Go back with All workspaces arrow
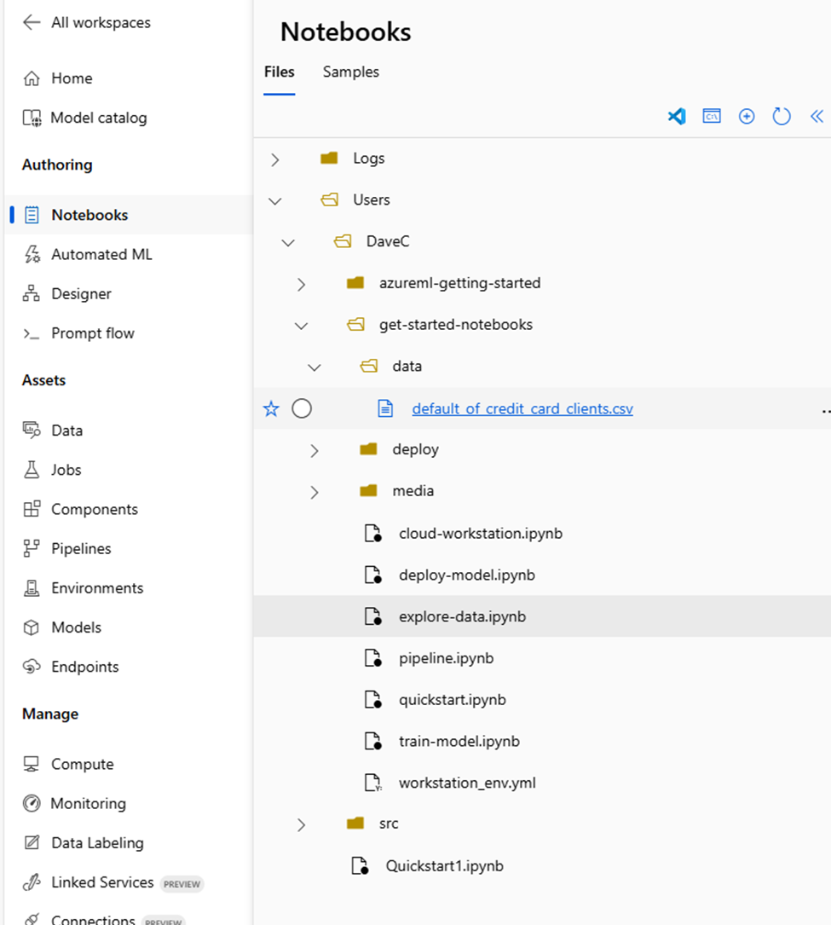The image size is (831, 925). coord(32,22)
